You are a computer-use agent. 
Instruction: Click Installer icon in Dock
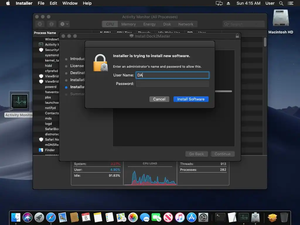[255, 218]
